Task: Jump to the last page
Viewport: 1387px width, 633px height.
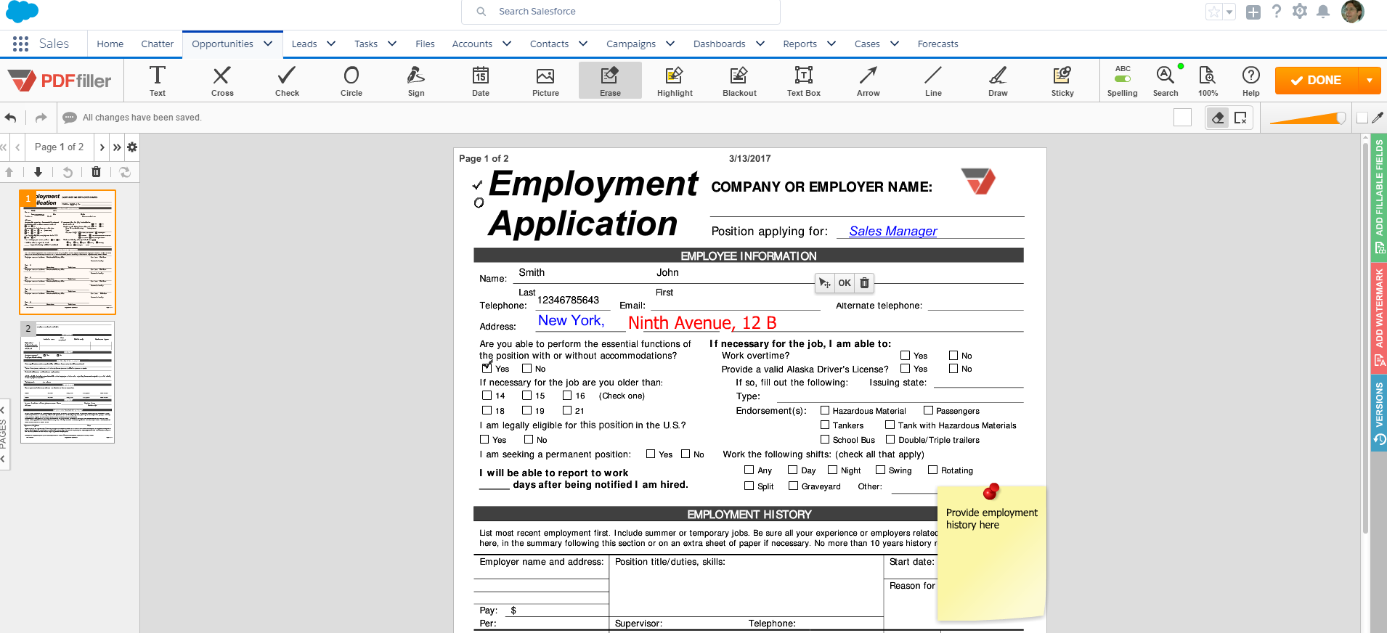Action: (117, 147)
